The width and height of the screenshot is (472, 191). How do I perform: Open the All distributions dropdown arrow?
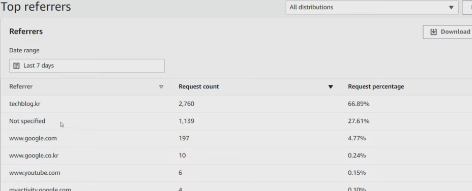[x=451, y=8]
